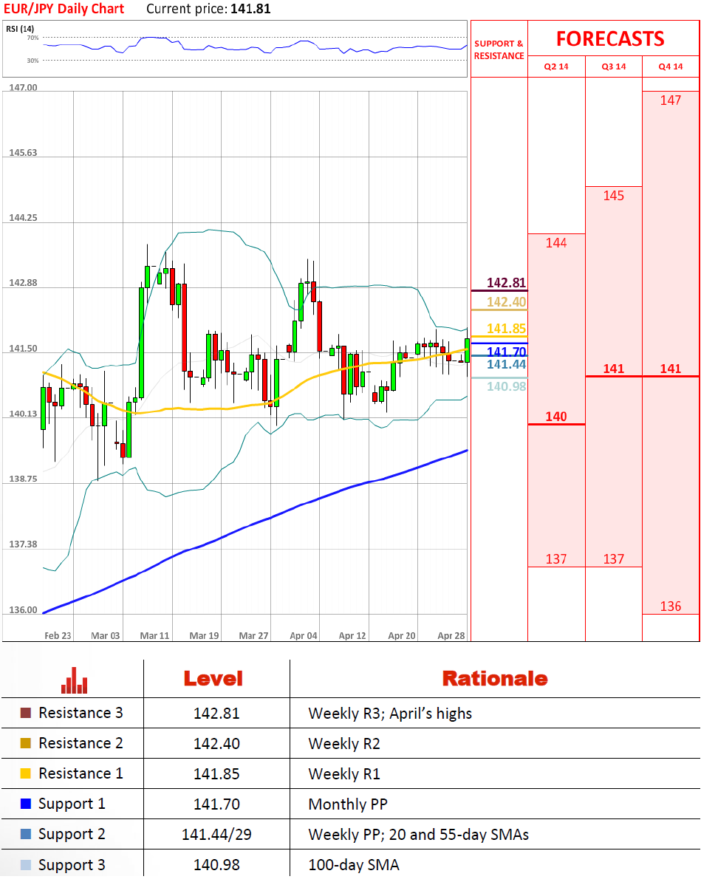This screenshot has width=701, height=882.
Task: Click the Resistance 2 legend color square
Action: tap(26, 744)
